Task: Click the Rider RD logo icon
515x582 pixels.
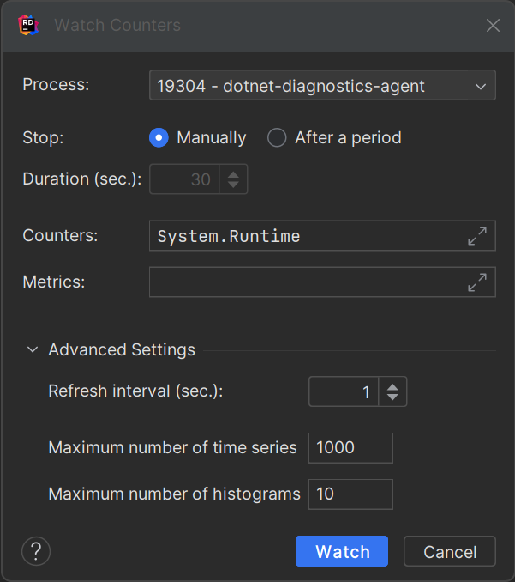Action: click(x=28, y=25)
